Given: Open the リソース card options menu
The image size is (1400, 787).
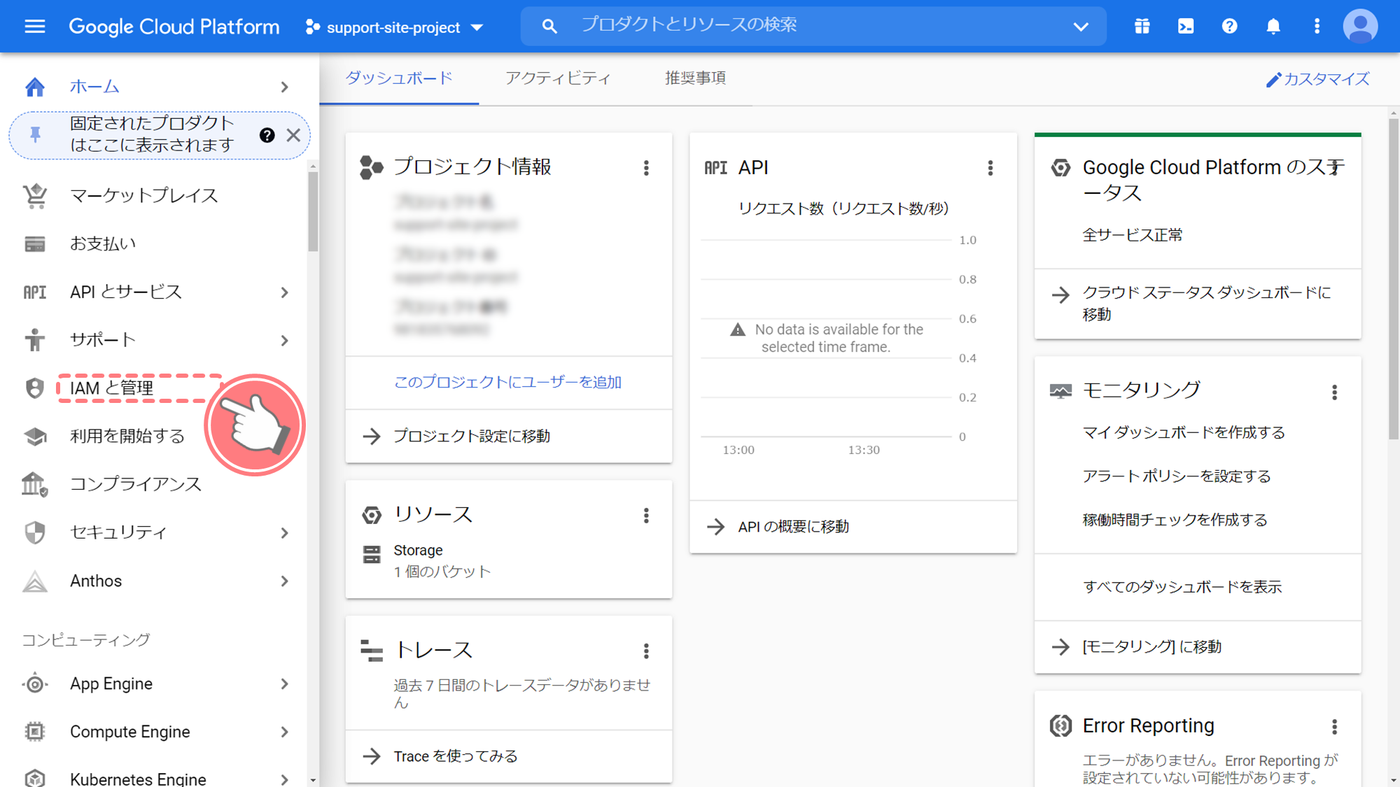Looking at the screenshot, I should (x=646, y=516).
